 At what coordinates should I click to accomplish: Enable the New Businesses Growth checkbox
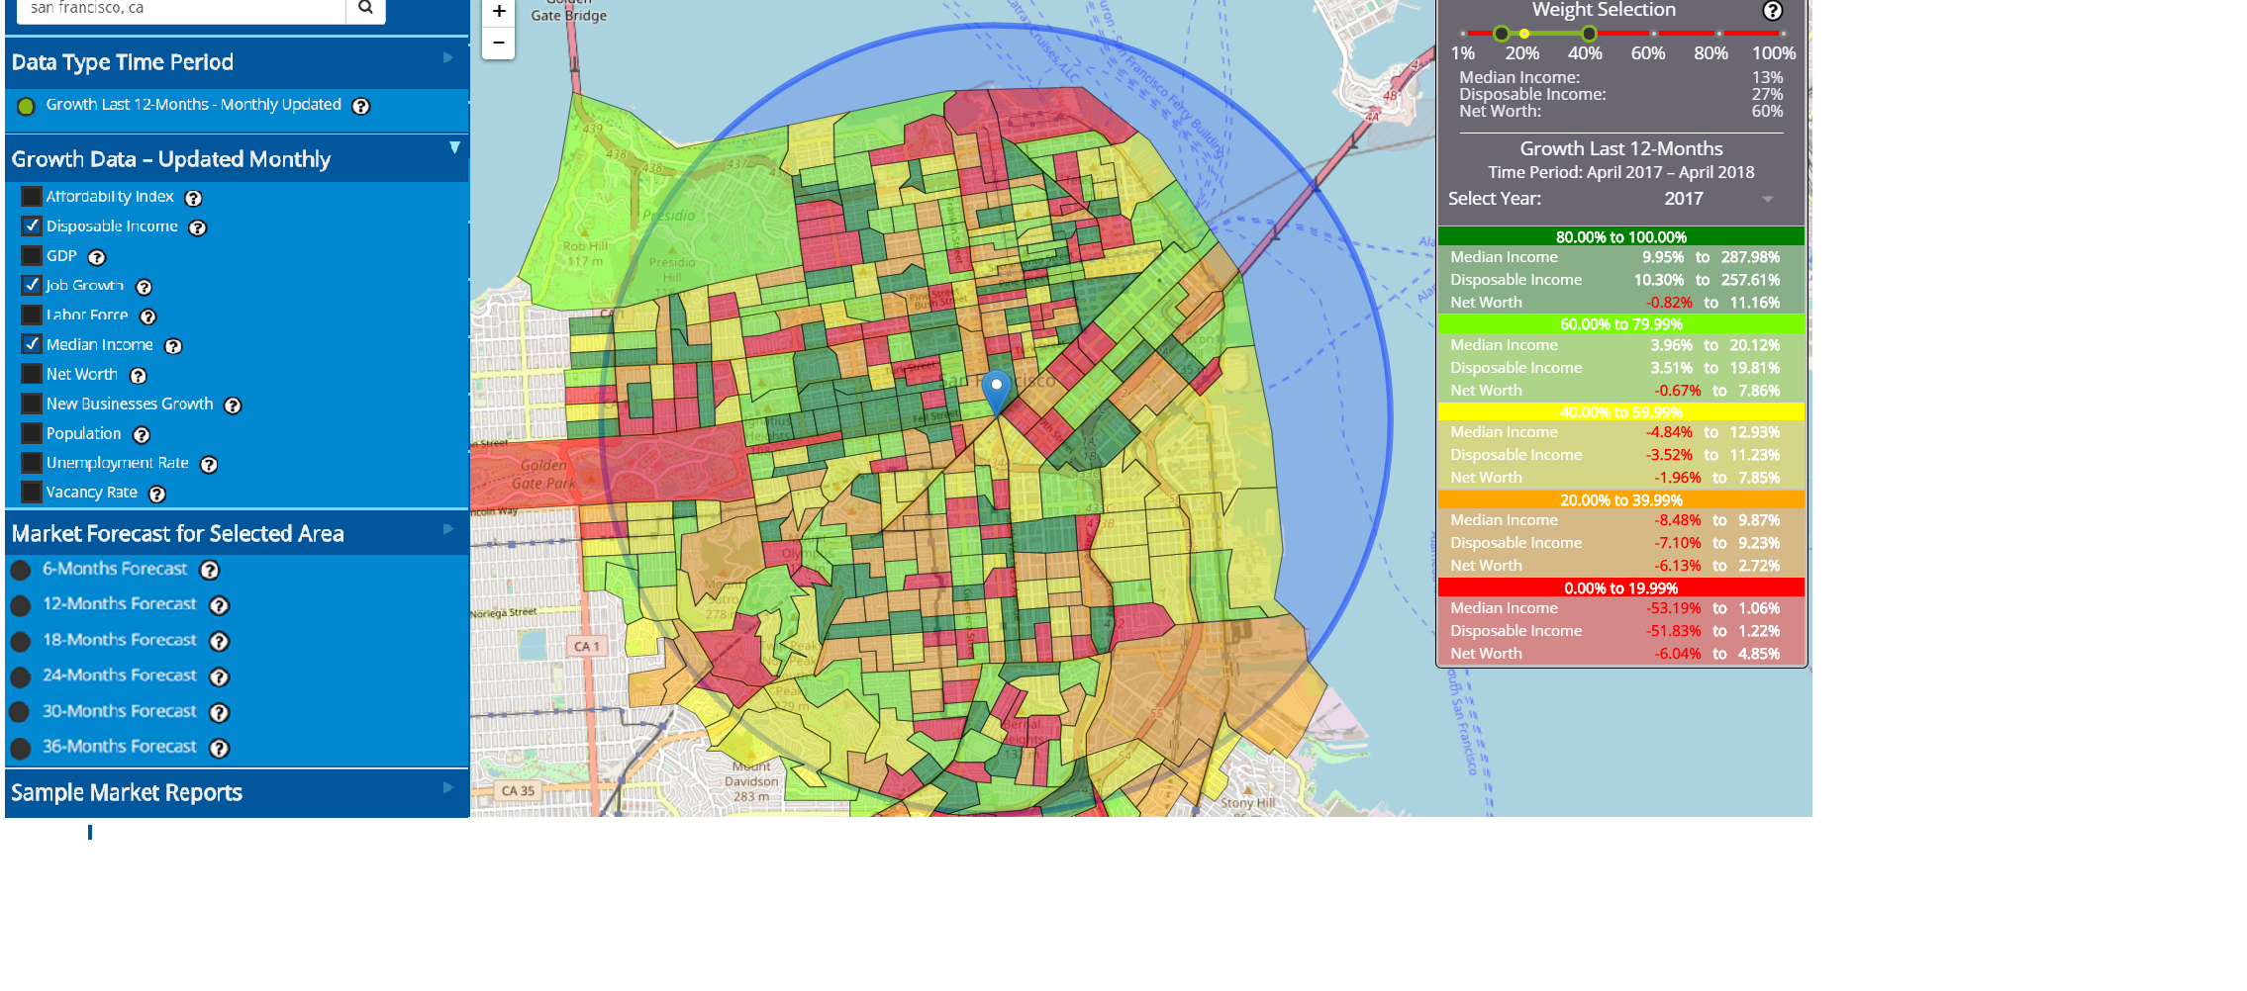[32, 404]
